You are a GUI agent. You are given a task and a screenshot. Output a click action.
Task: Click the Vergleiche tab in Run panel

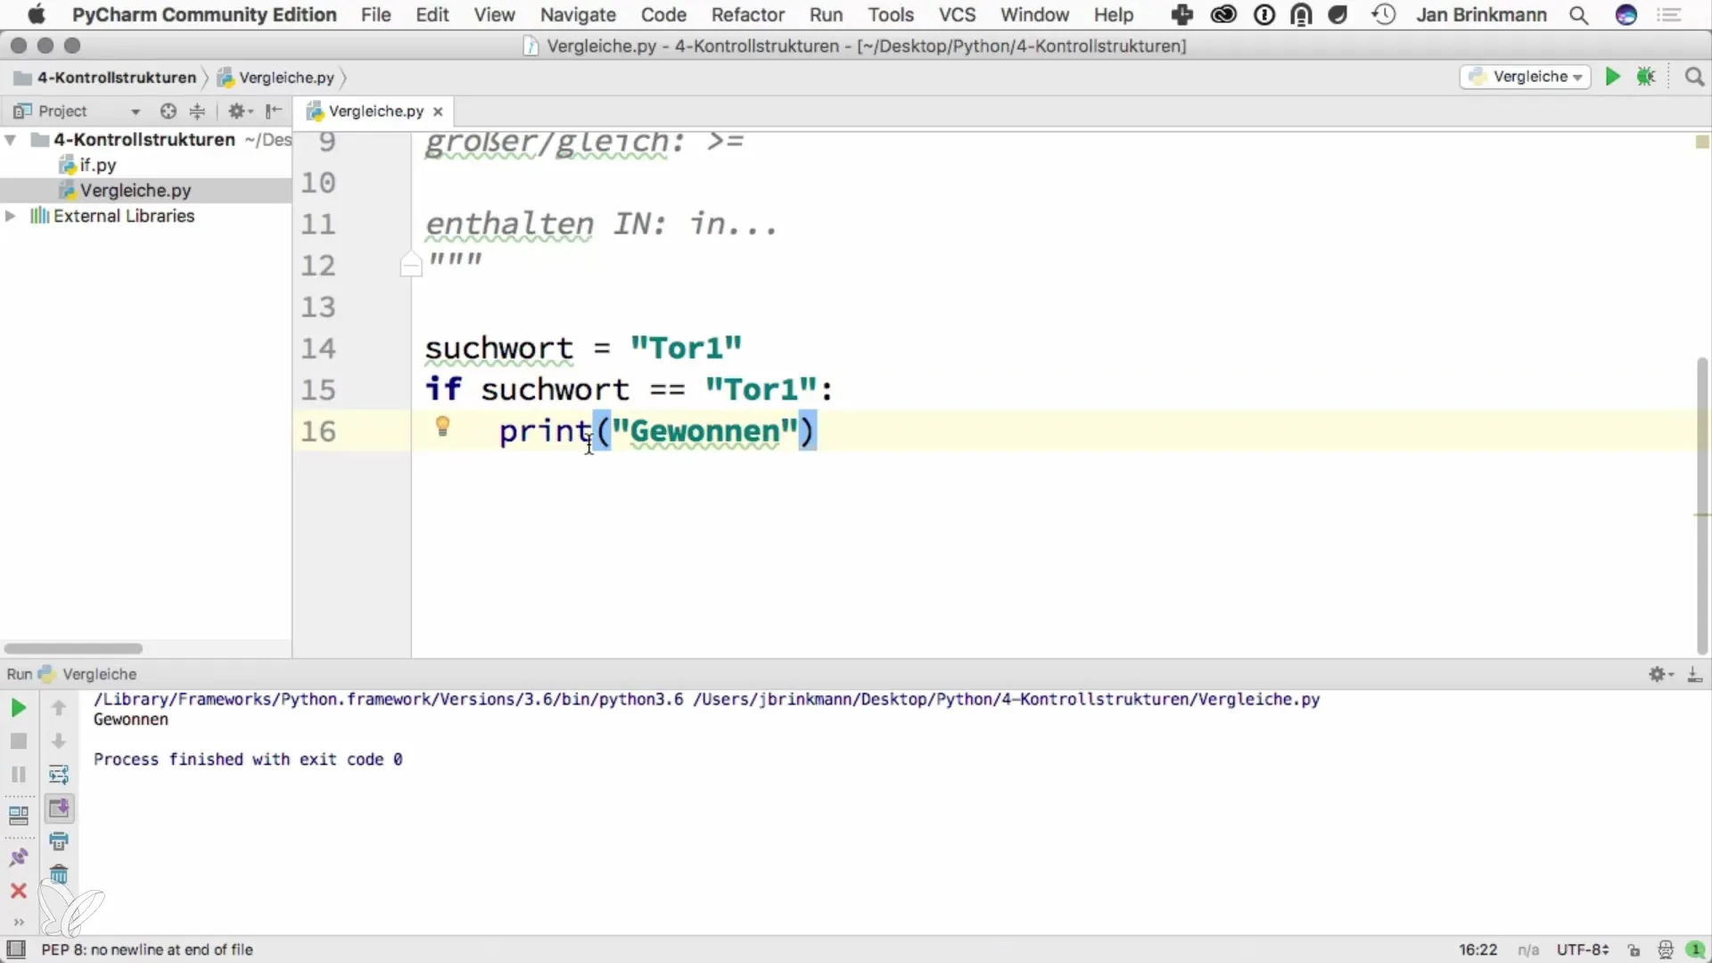pyautogui.click(x=89, y=674)
